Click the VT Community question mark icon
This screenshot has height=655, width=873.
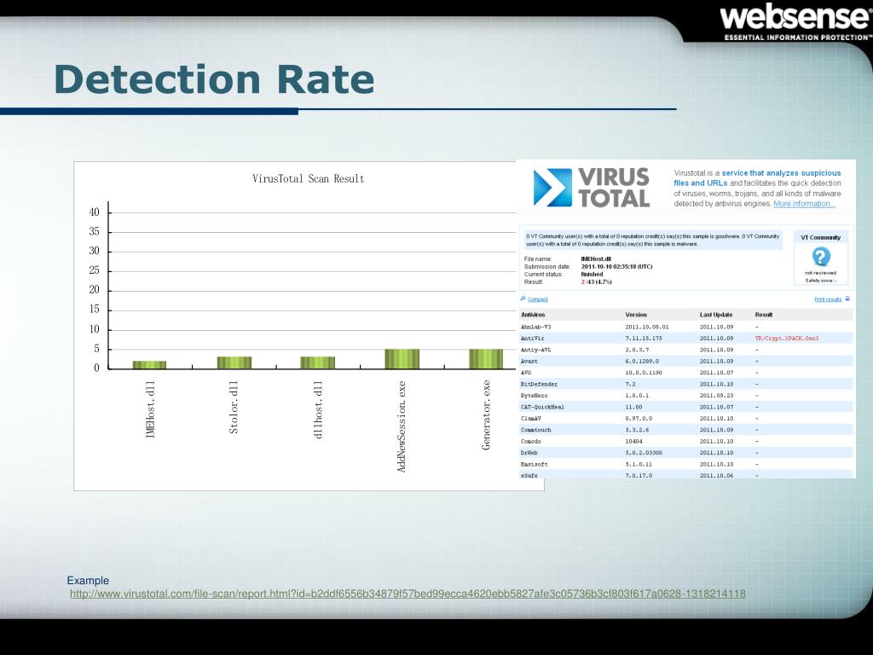coord(821,256)
